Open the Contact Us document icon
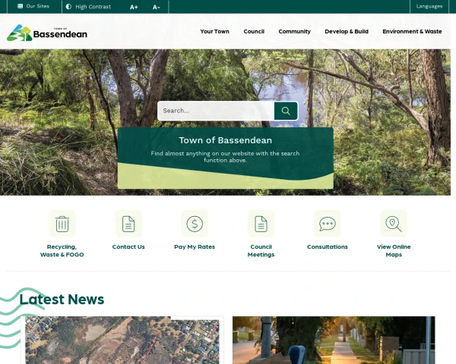 (x=128, y=224)
